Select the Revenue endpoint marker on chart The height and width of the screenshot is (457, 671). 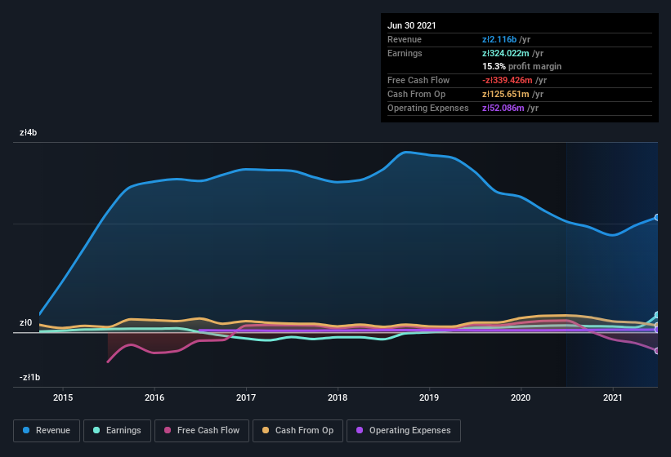point(657,217)
